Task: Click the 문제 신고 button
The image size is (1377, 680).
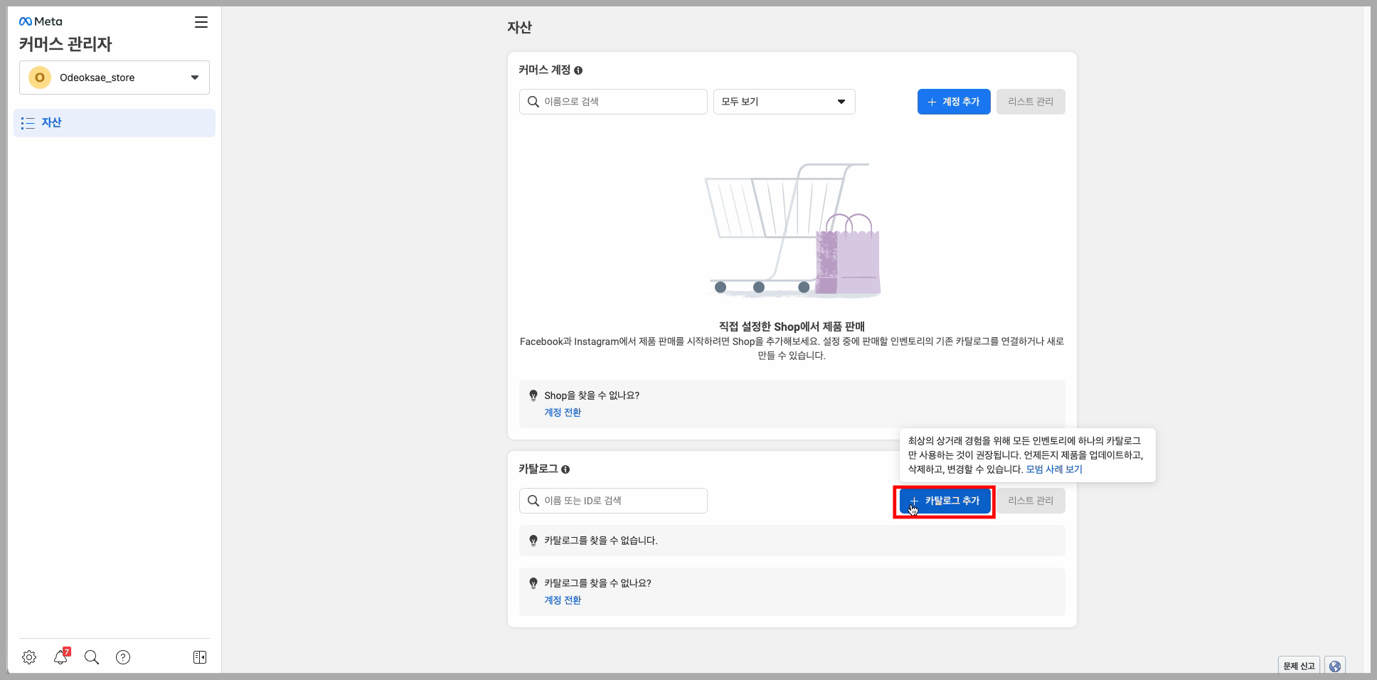Action: click(1299, 666)
